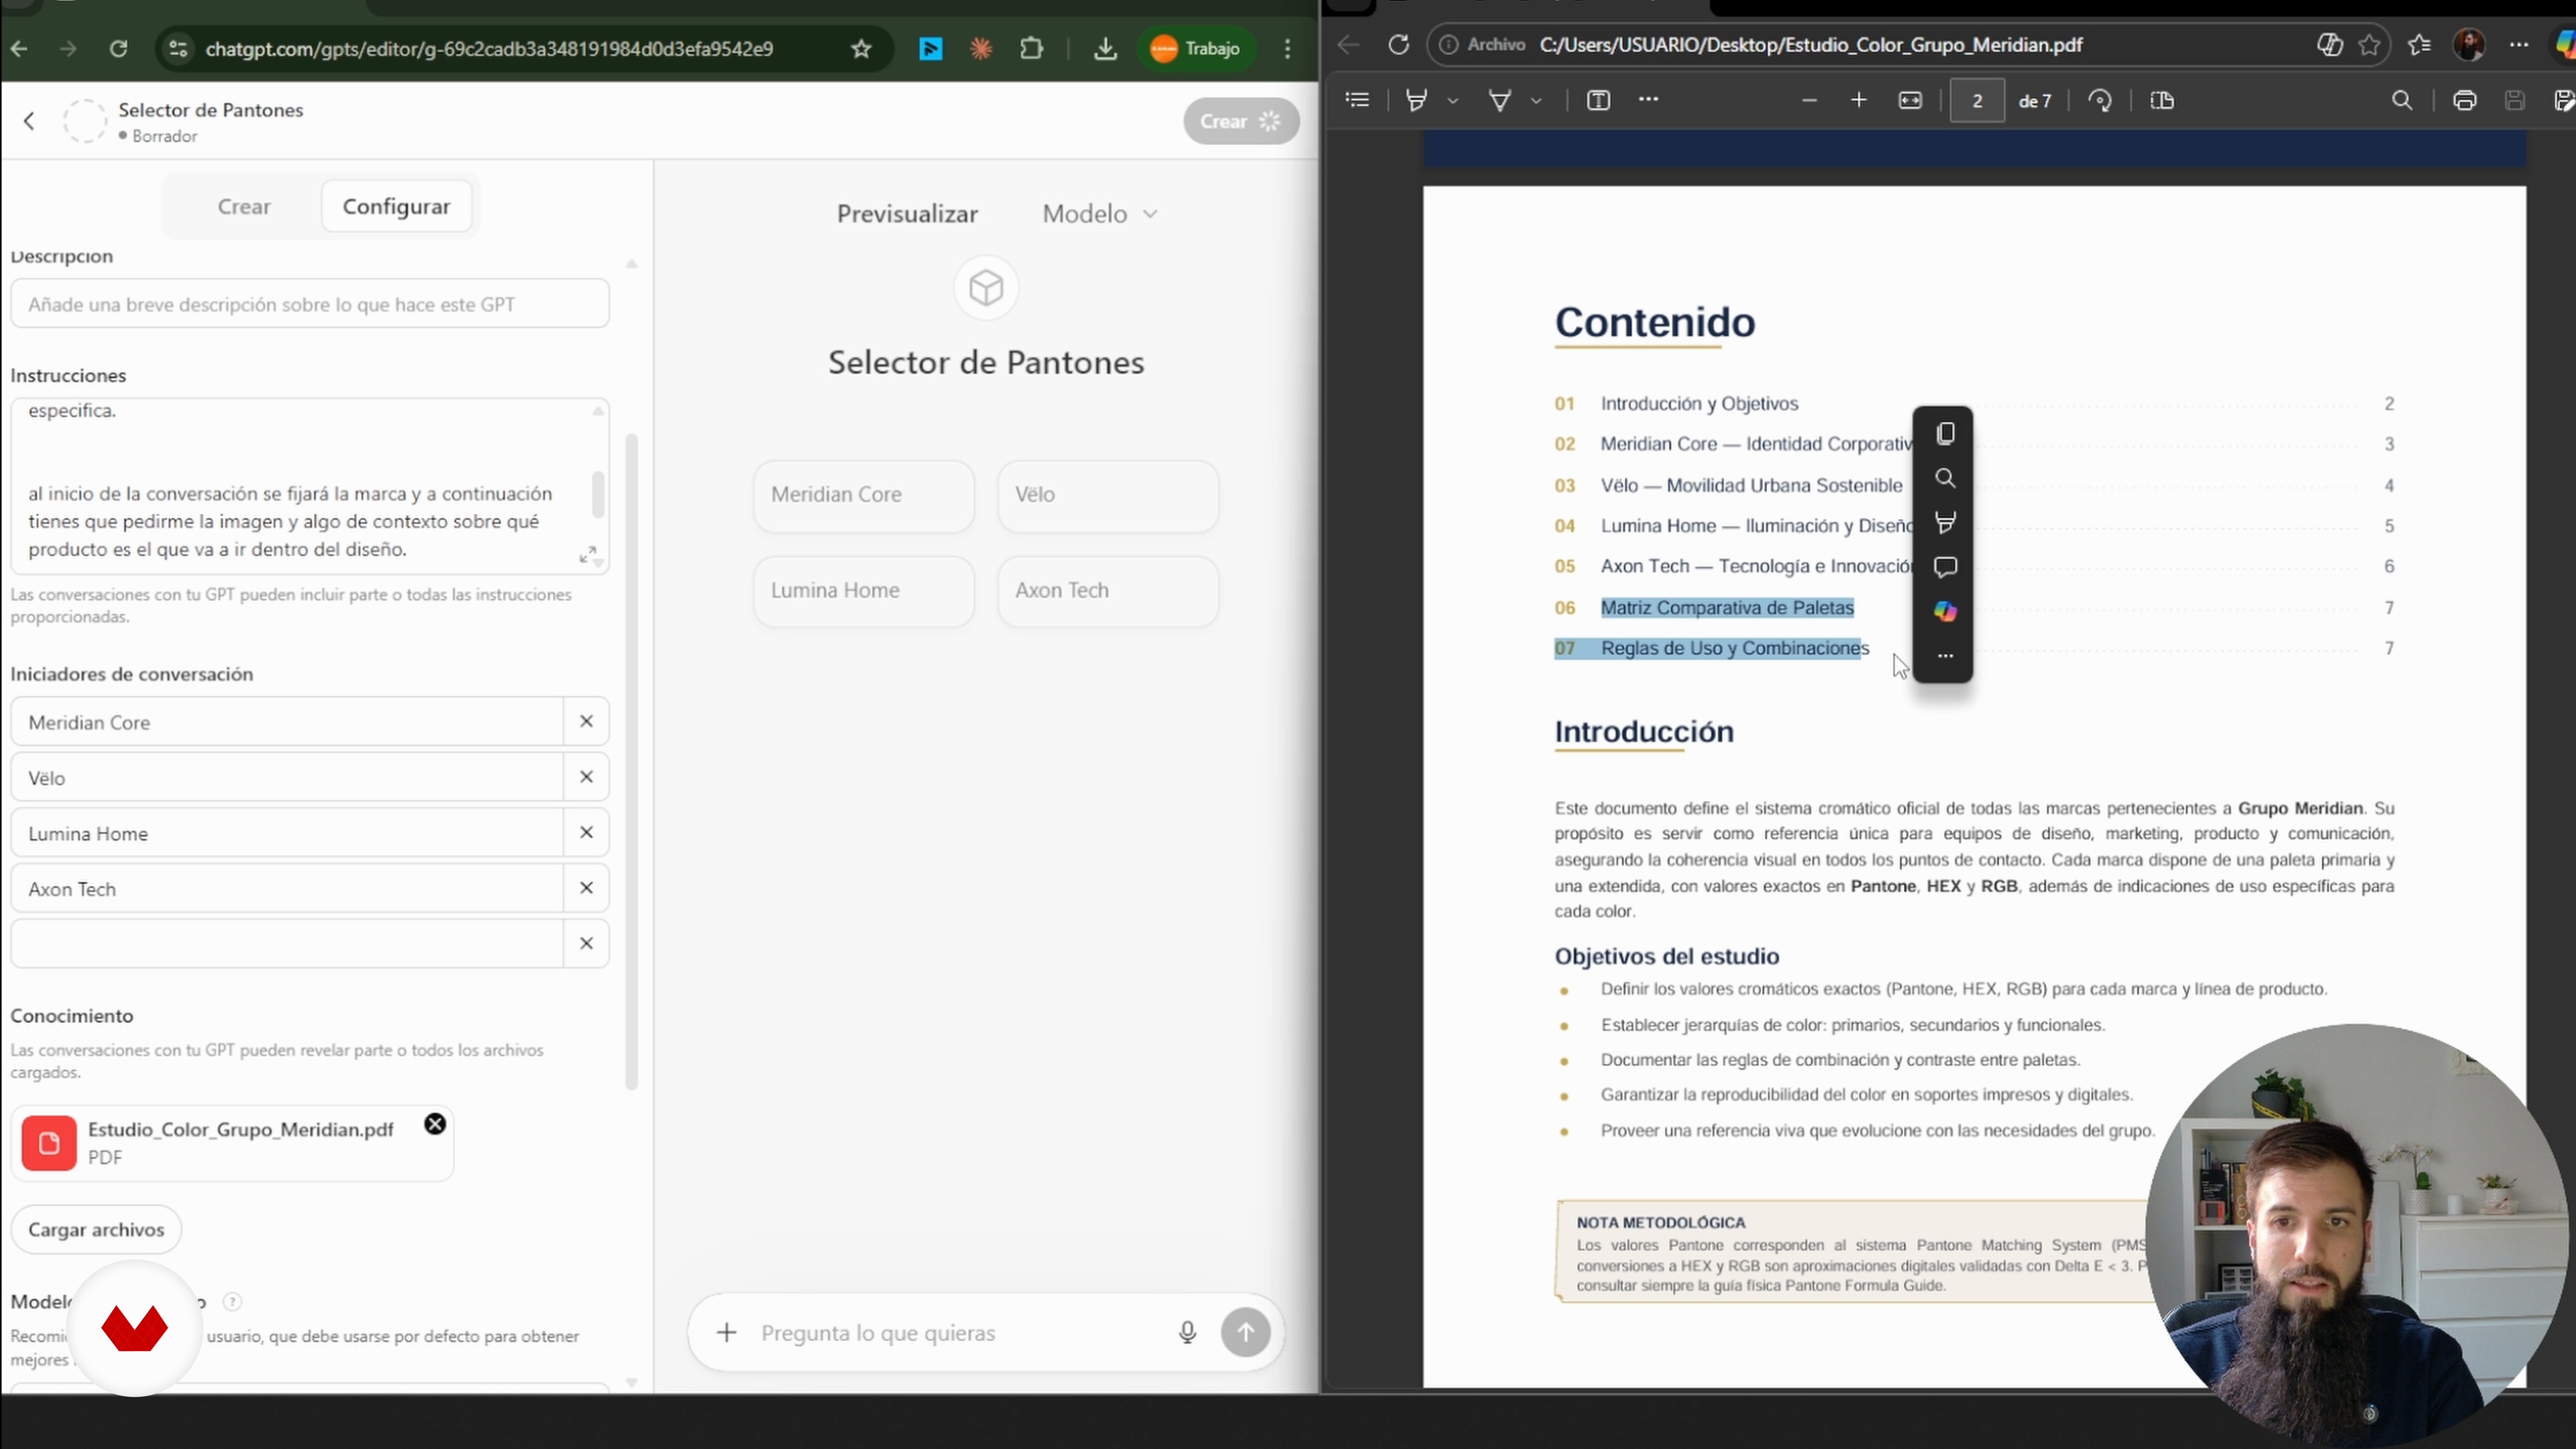The width and height of the screenshot is (2576, 1449).
Task: Remove uploaded Estudio_Color_Grupo_Meridian.pdf file
Action: [x=435, y=1124]
